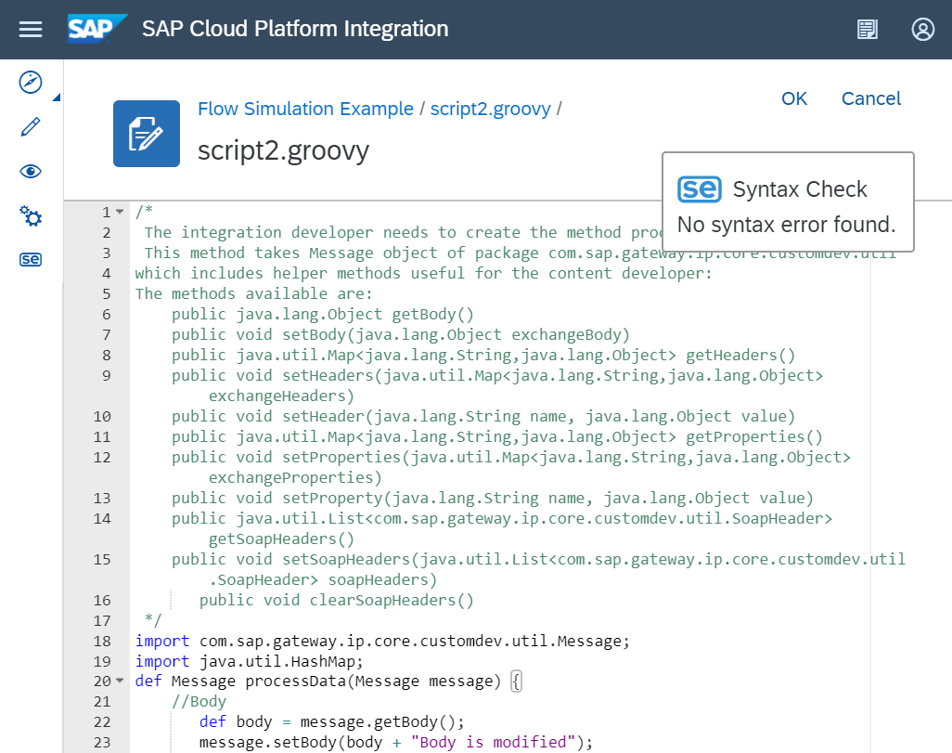Image resolution: width=952 pixels, height=753 pixels.
Task: Open the user profile icon
Action: pos(922,30)
